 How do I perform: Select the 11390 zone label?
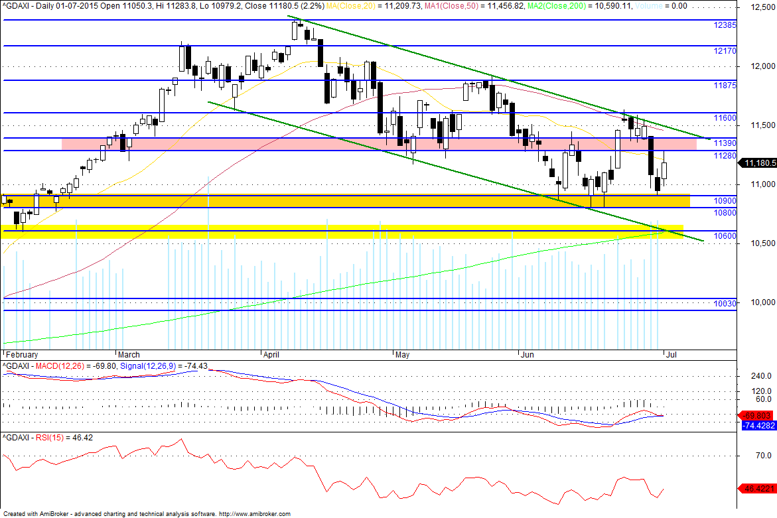[725, 143]
